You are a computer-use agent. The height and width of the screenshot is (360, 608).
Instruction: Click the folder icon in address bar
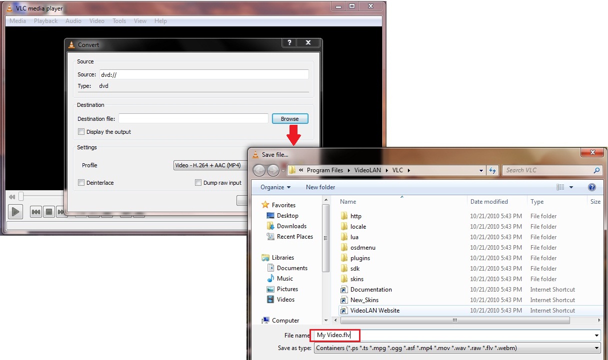point(292,170)
